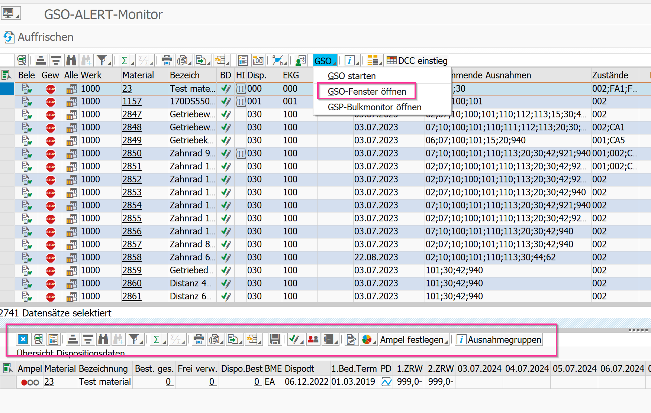651x413 pixels.
Task: Click sort ascending icon in the upper toolbar
Action: (41, 60)
